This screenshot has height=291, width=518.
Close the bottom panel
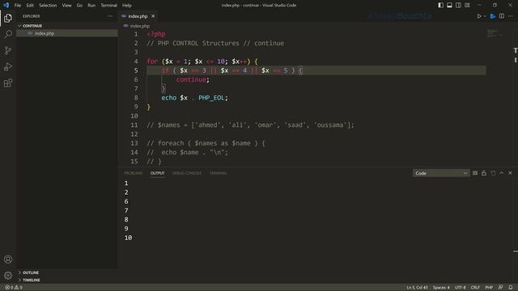coord(510,173)
